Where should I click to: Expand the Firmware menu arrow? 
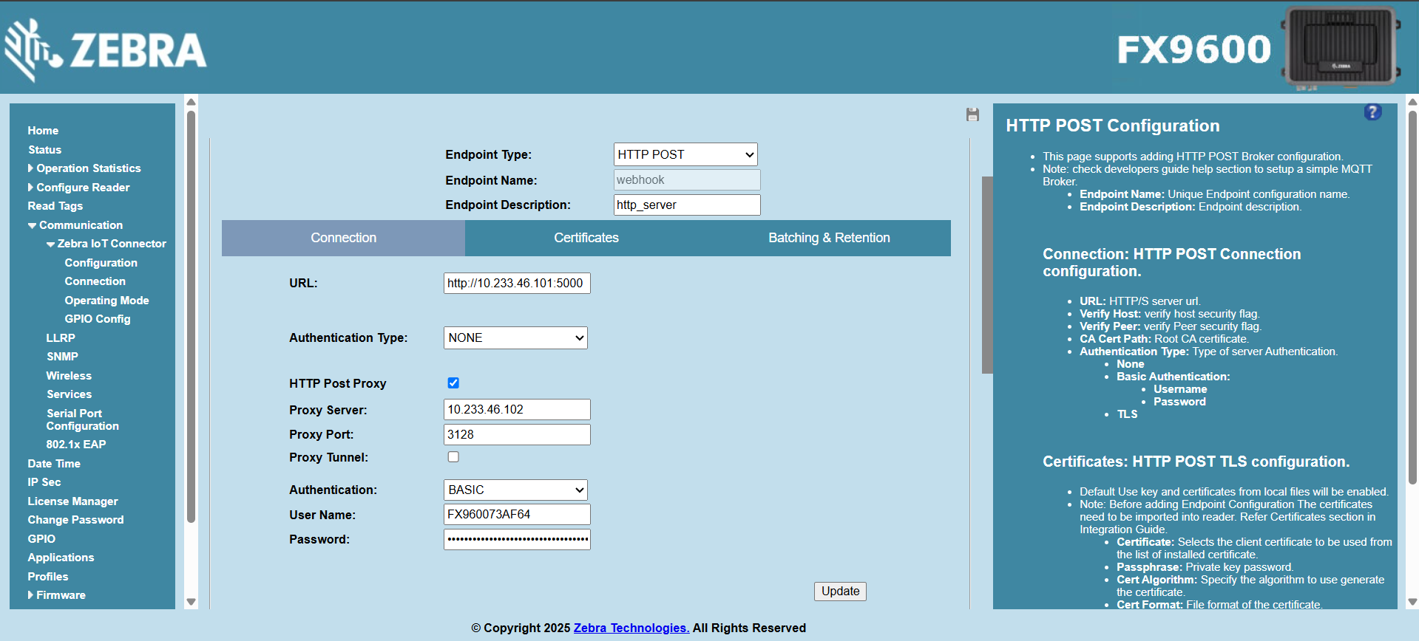31,595
